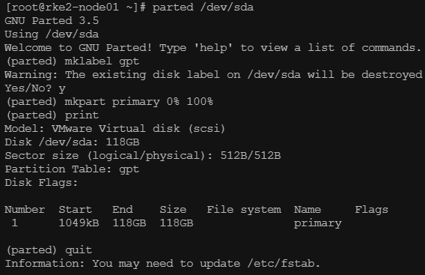Click the 'mklabel gpt' command
Viewport: 425px width, 275px height.
pyautogui.click(x=102, y=61)
